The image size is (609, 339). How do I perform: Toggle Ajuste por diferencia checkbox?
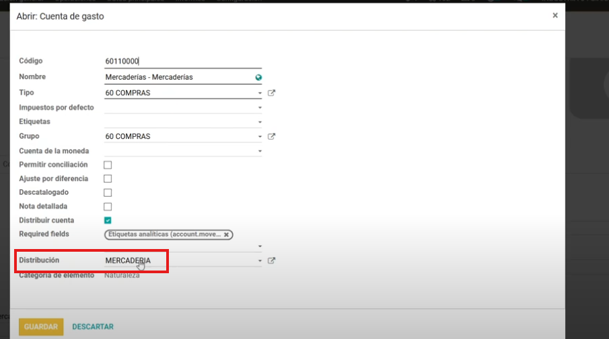click(x=108, y=179)
